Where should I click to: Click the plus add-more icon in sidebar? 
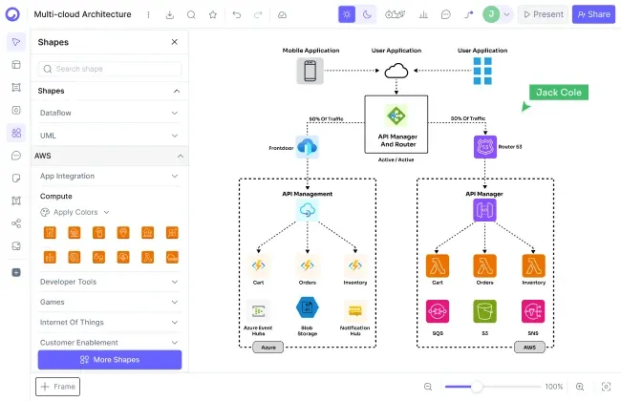coord(16,272)
